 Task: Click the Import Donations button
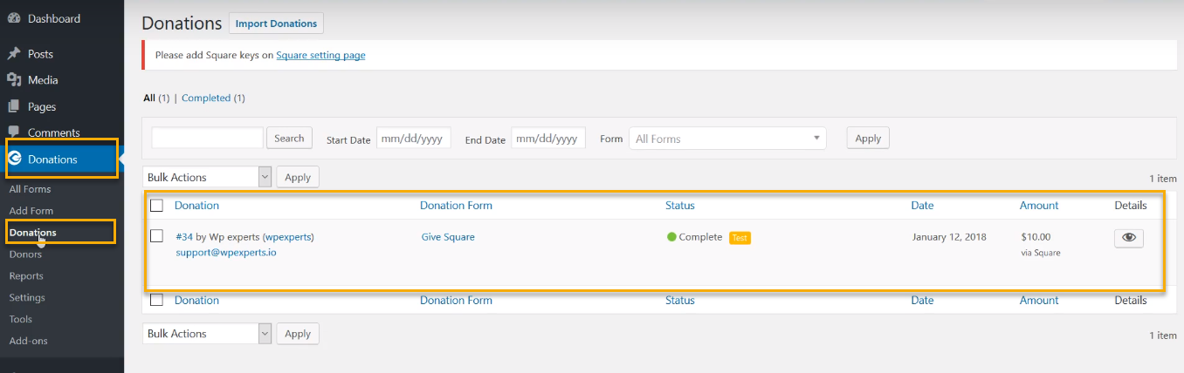(276, 24)
